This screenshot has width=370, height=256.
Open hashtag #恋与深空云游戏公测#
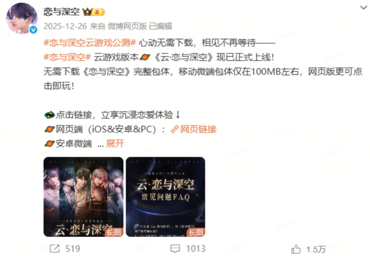90,43
